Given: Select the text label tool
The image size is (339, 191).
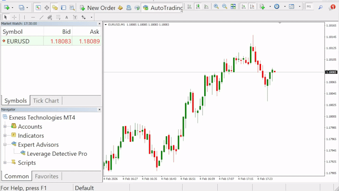Looking at the screenshot, I should [x=75, y=17].
